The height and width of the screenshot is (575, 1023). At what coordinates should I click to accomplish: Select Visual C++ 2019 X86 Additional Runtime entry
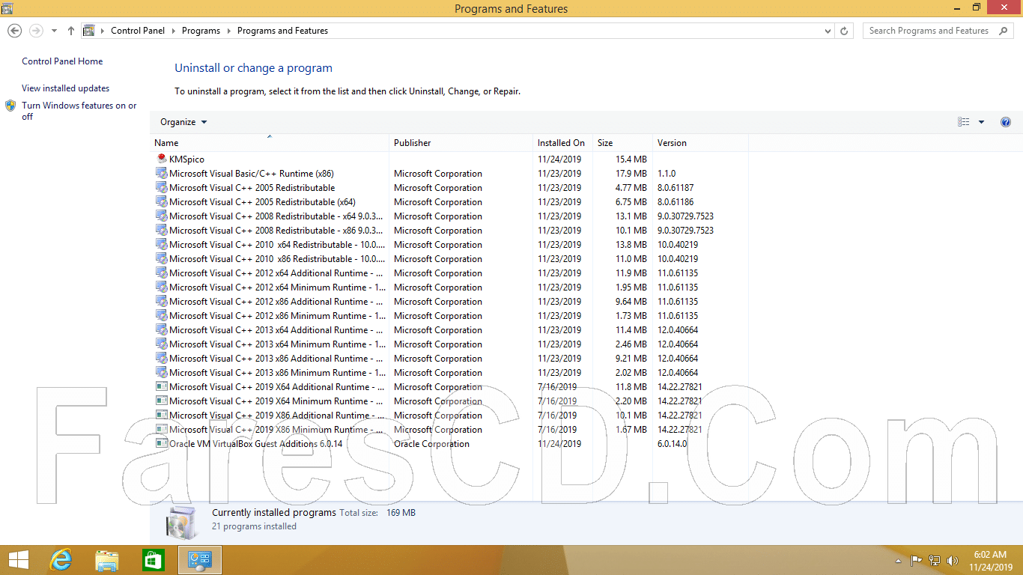[277, 416]
